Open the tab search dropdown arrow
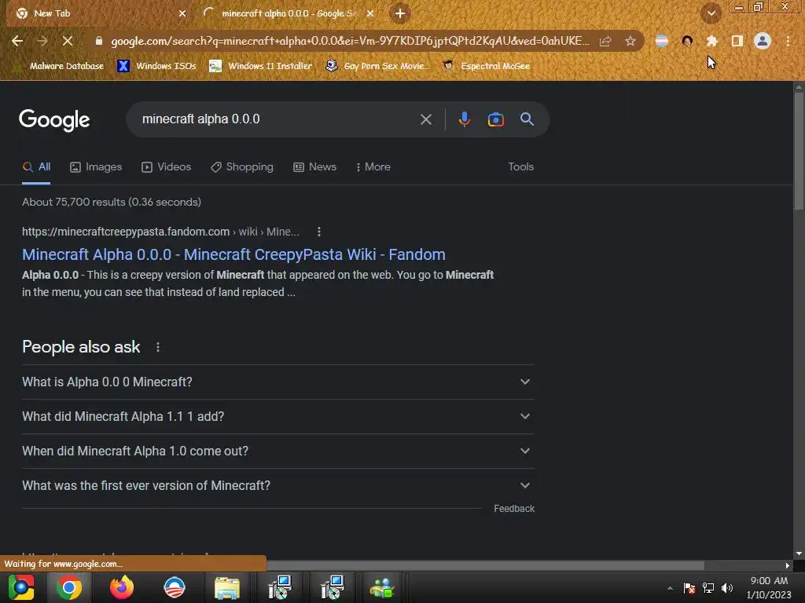 click(x=711, y=13)
